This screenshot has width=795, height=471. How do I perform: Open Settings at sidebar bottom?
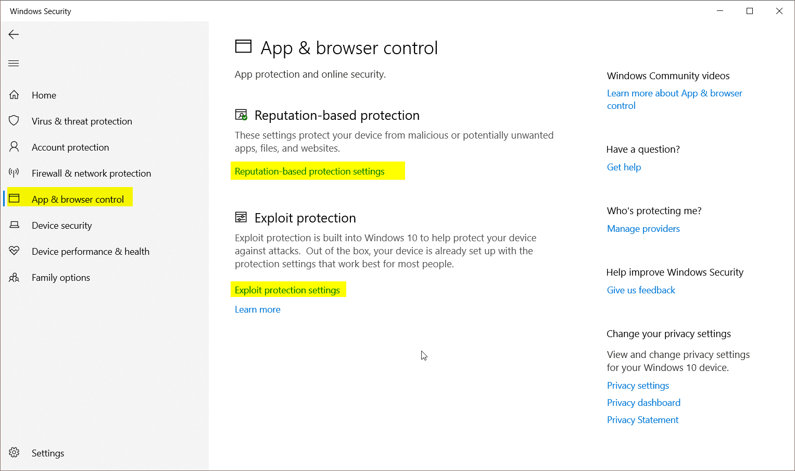tap(48, 453)
